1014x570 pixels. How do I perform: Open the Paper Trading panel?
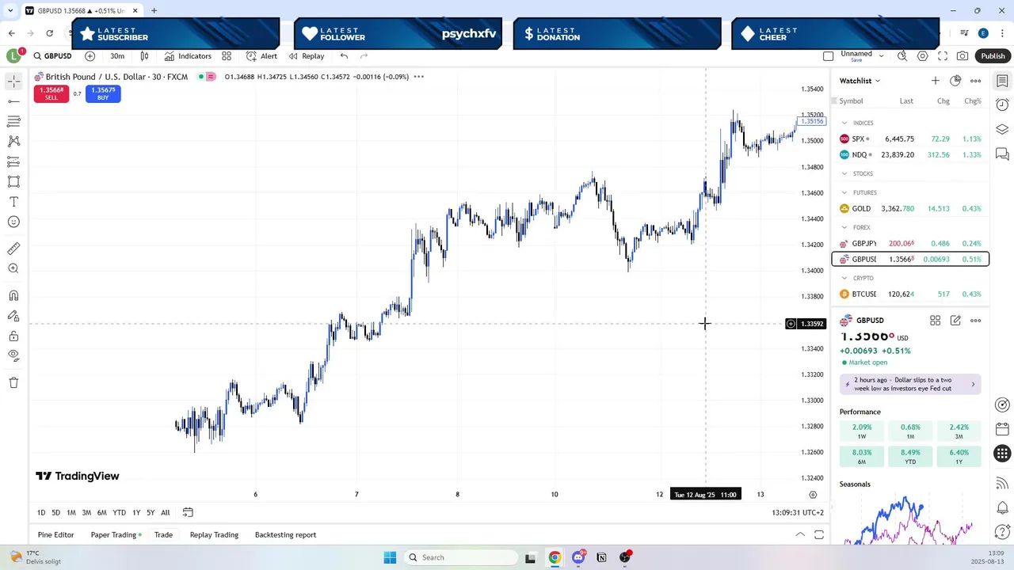pos(116,534)
